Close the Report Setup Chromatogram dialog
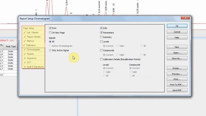206x116 pixels. (185, 18)
